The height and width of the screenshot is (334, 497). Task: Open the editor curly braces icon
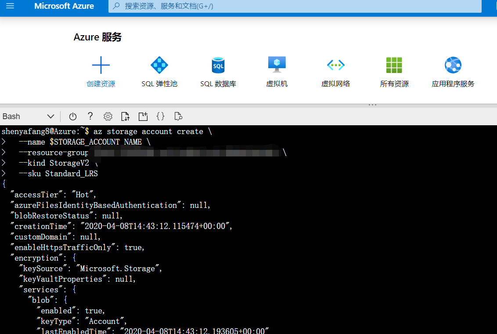tap(160, 116)
